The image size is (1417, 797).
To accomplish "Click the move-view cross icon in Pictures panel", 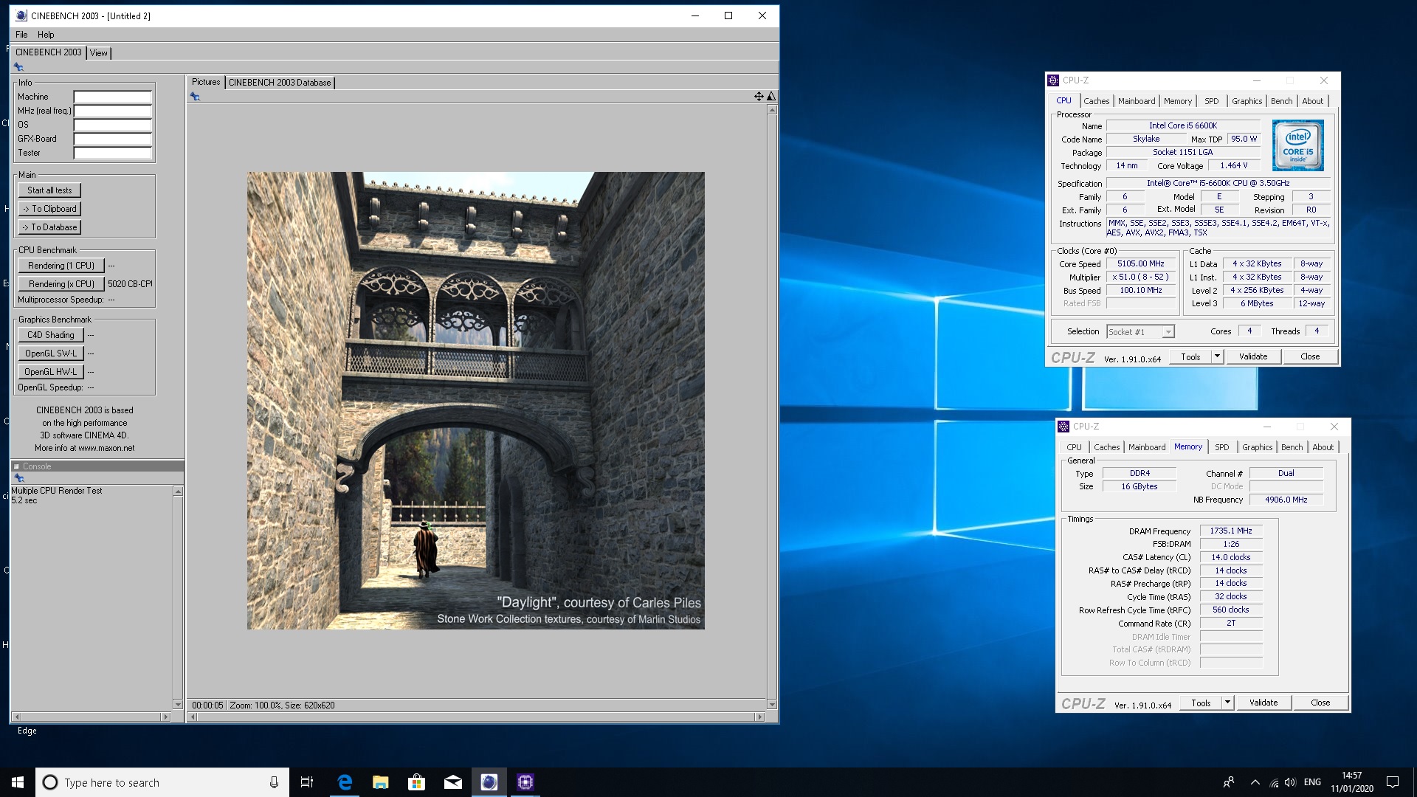I will click(x=759, y=97).
